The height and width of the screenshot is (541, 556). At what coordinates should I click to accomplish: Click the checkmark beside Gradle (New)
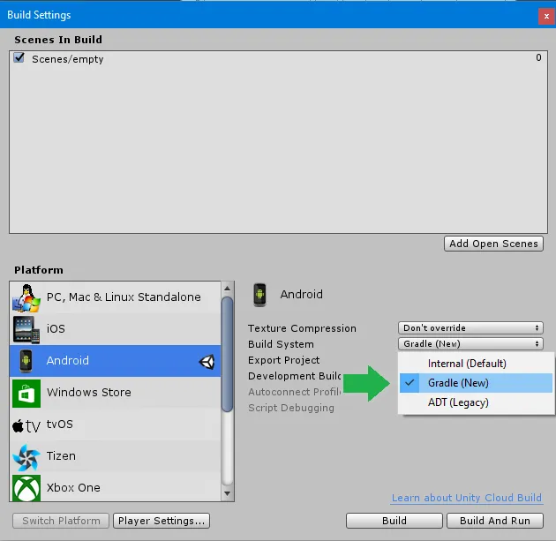tap(409, 382)
